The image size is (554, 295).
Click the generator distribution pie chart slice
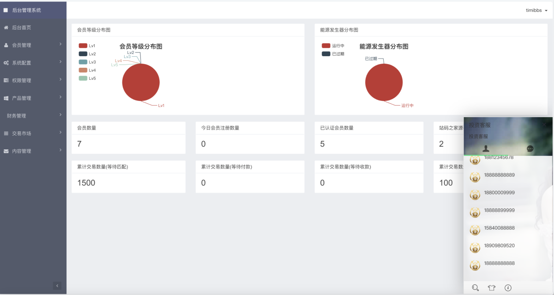pos(384,82)
